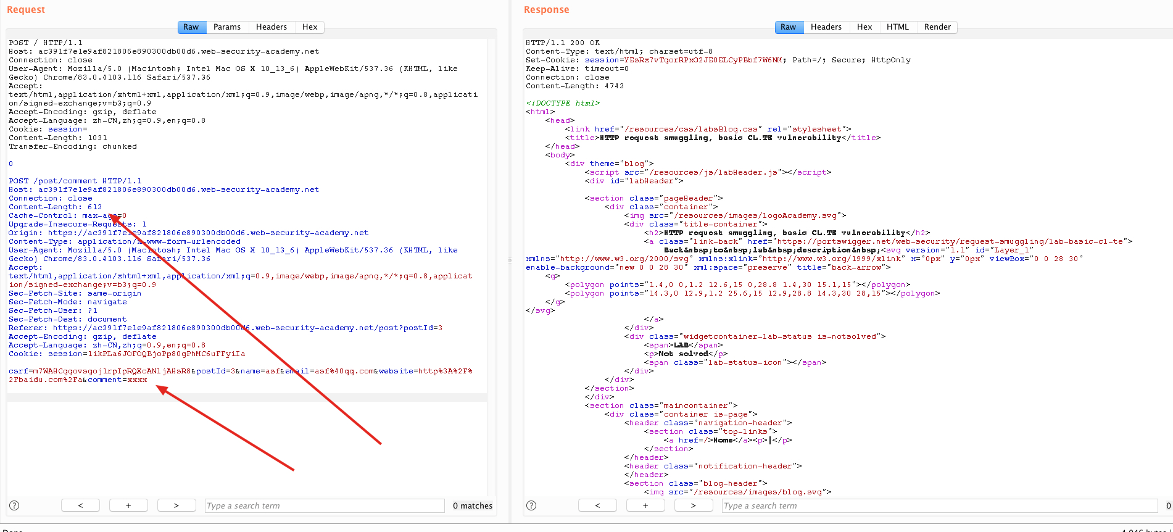Select Raw tab in Request pane
The width and height of the screenshot is (1173, 532).
pyautogui.click(x=191, y=27)
